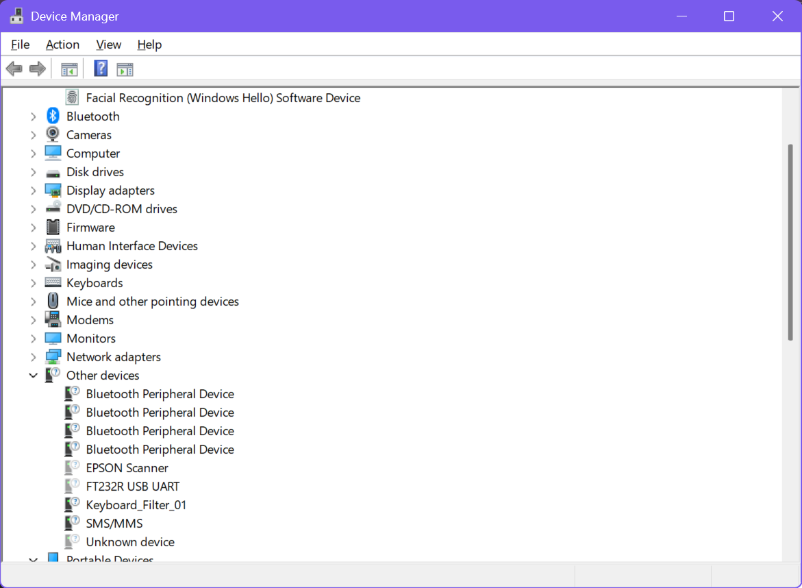Expand the Modems category
Screen dimensions: 802x588
[x=34, y=320]
